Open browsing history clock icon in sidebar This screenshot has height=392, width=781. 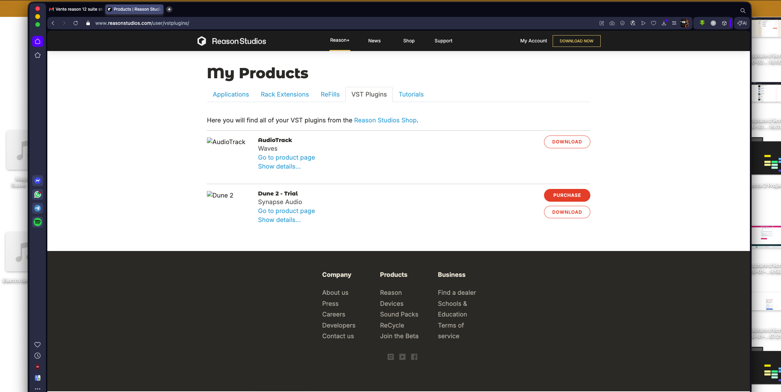(38, 355)
